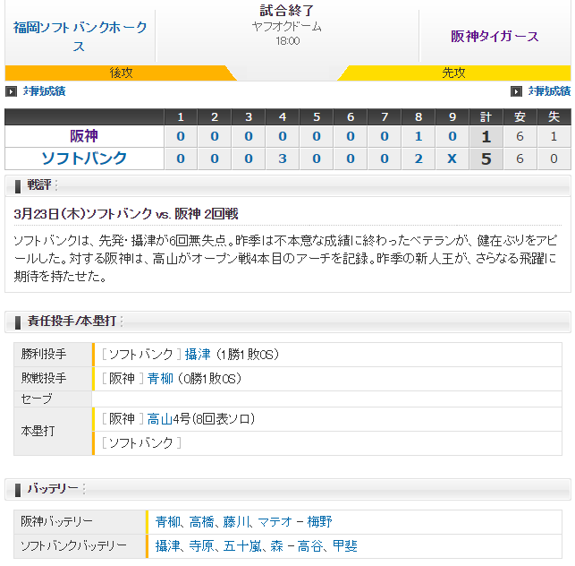
Task: Select Hanshin 8th inning score 1
Action: pos(419,136)
